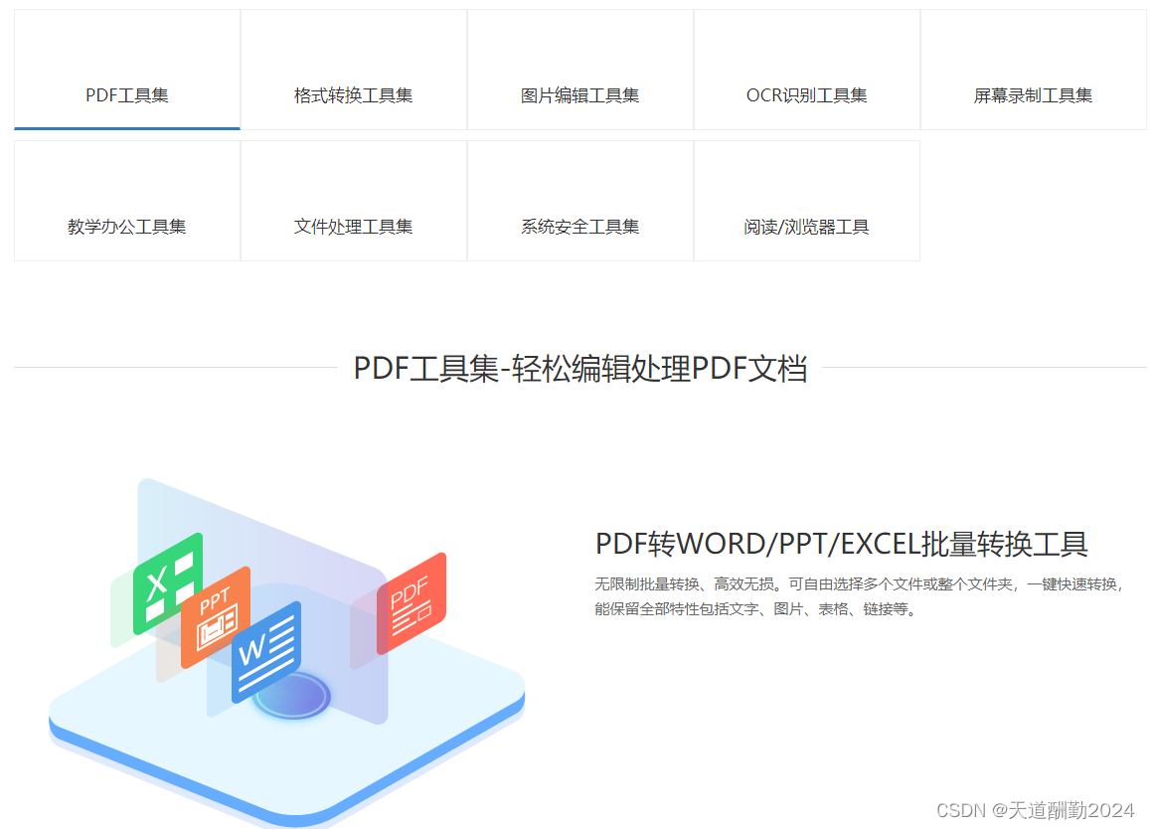The image size is (1150, 829).
Task: Click the green Excel file icon in the illustration
Action: [x=168, y=583]
